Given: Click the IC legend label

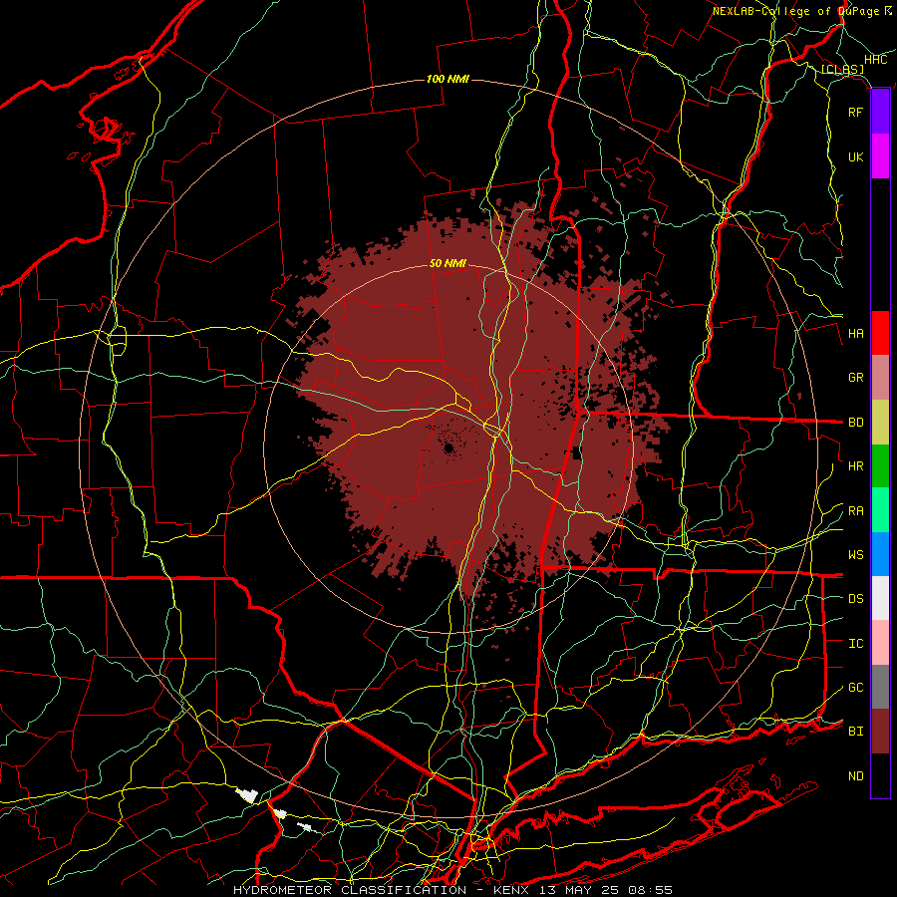Looking at the screenshot, I should point(855,644).
